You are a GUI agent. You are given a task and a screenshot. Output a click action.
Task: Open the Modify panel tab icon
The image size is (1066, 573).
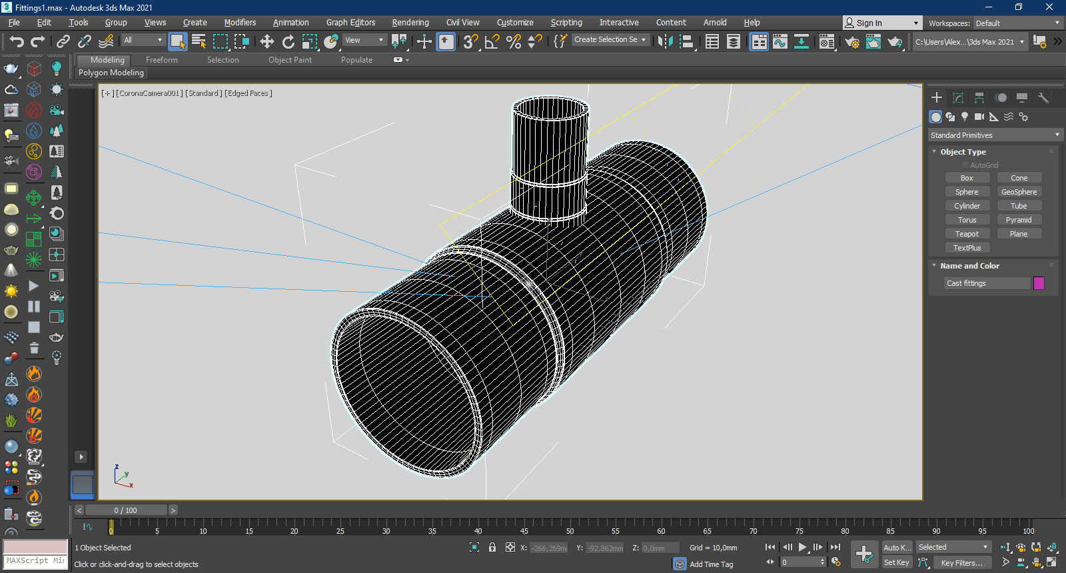pos(958,97)
